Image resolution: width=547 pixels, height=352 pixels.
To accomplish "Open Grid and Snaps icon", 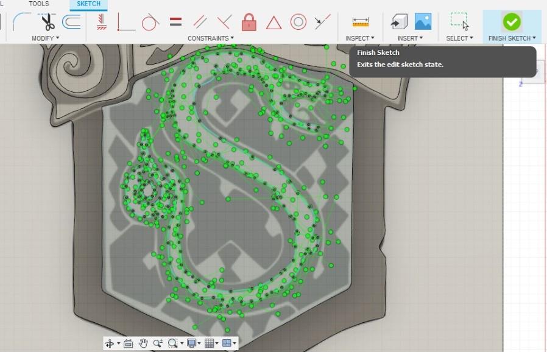I will pos(210,343).
